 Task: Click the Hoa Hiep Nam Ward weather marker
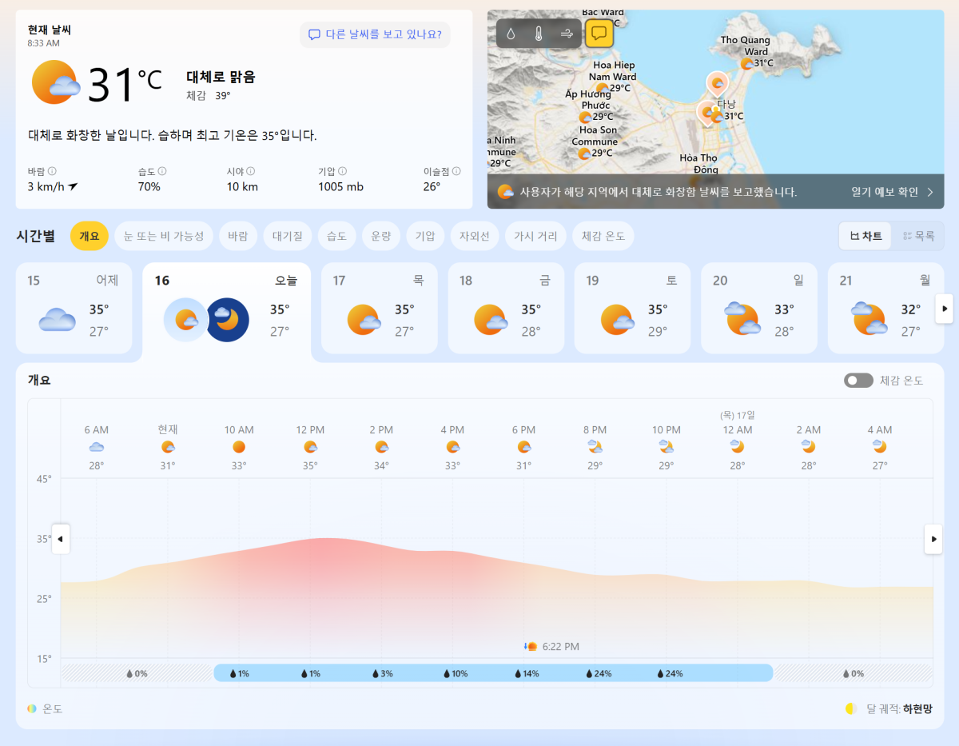pyautogui.click(x=601, y=88)
